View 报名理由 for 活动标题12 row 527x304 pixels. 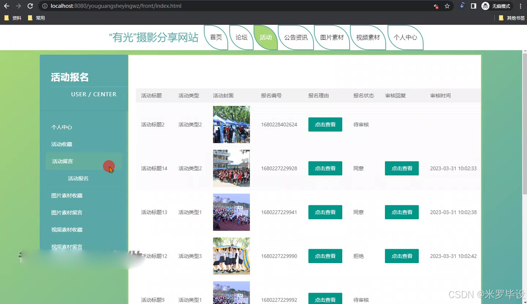[325, 256]
